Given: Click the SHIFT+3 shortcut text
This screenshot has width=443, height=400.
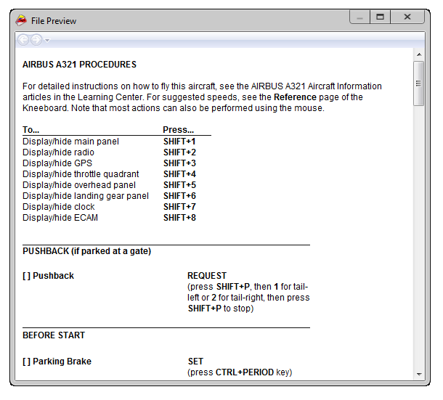Looking at the screenshot, I should 179,163.
